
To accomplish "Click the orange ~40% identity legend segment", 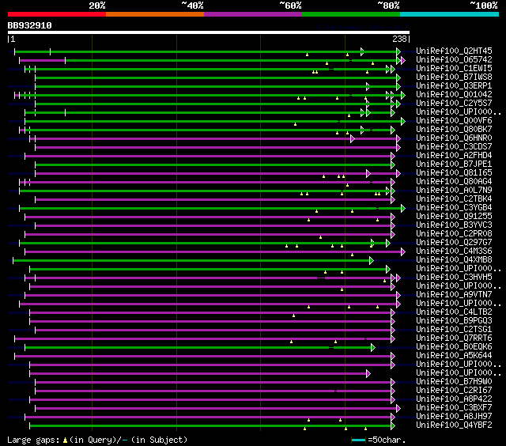I will pos(155,14).
